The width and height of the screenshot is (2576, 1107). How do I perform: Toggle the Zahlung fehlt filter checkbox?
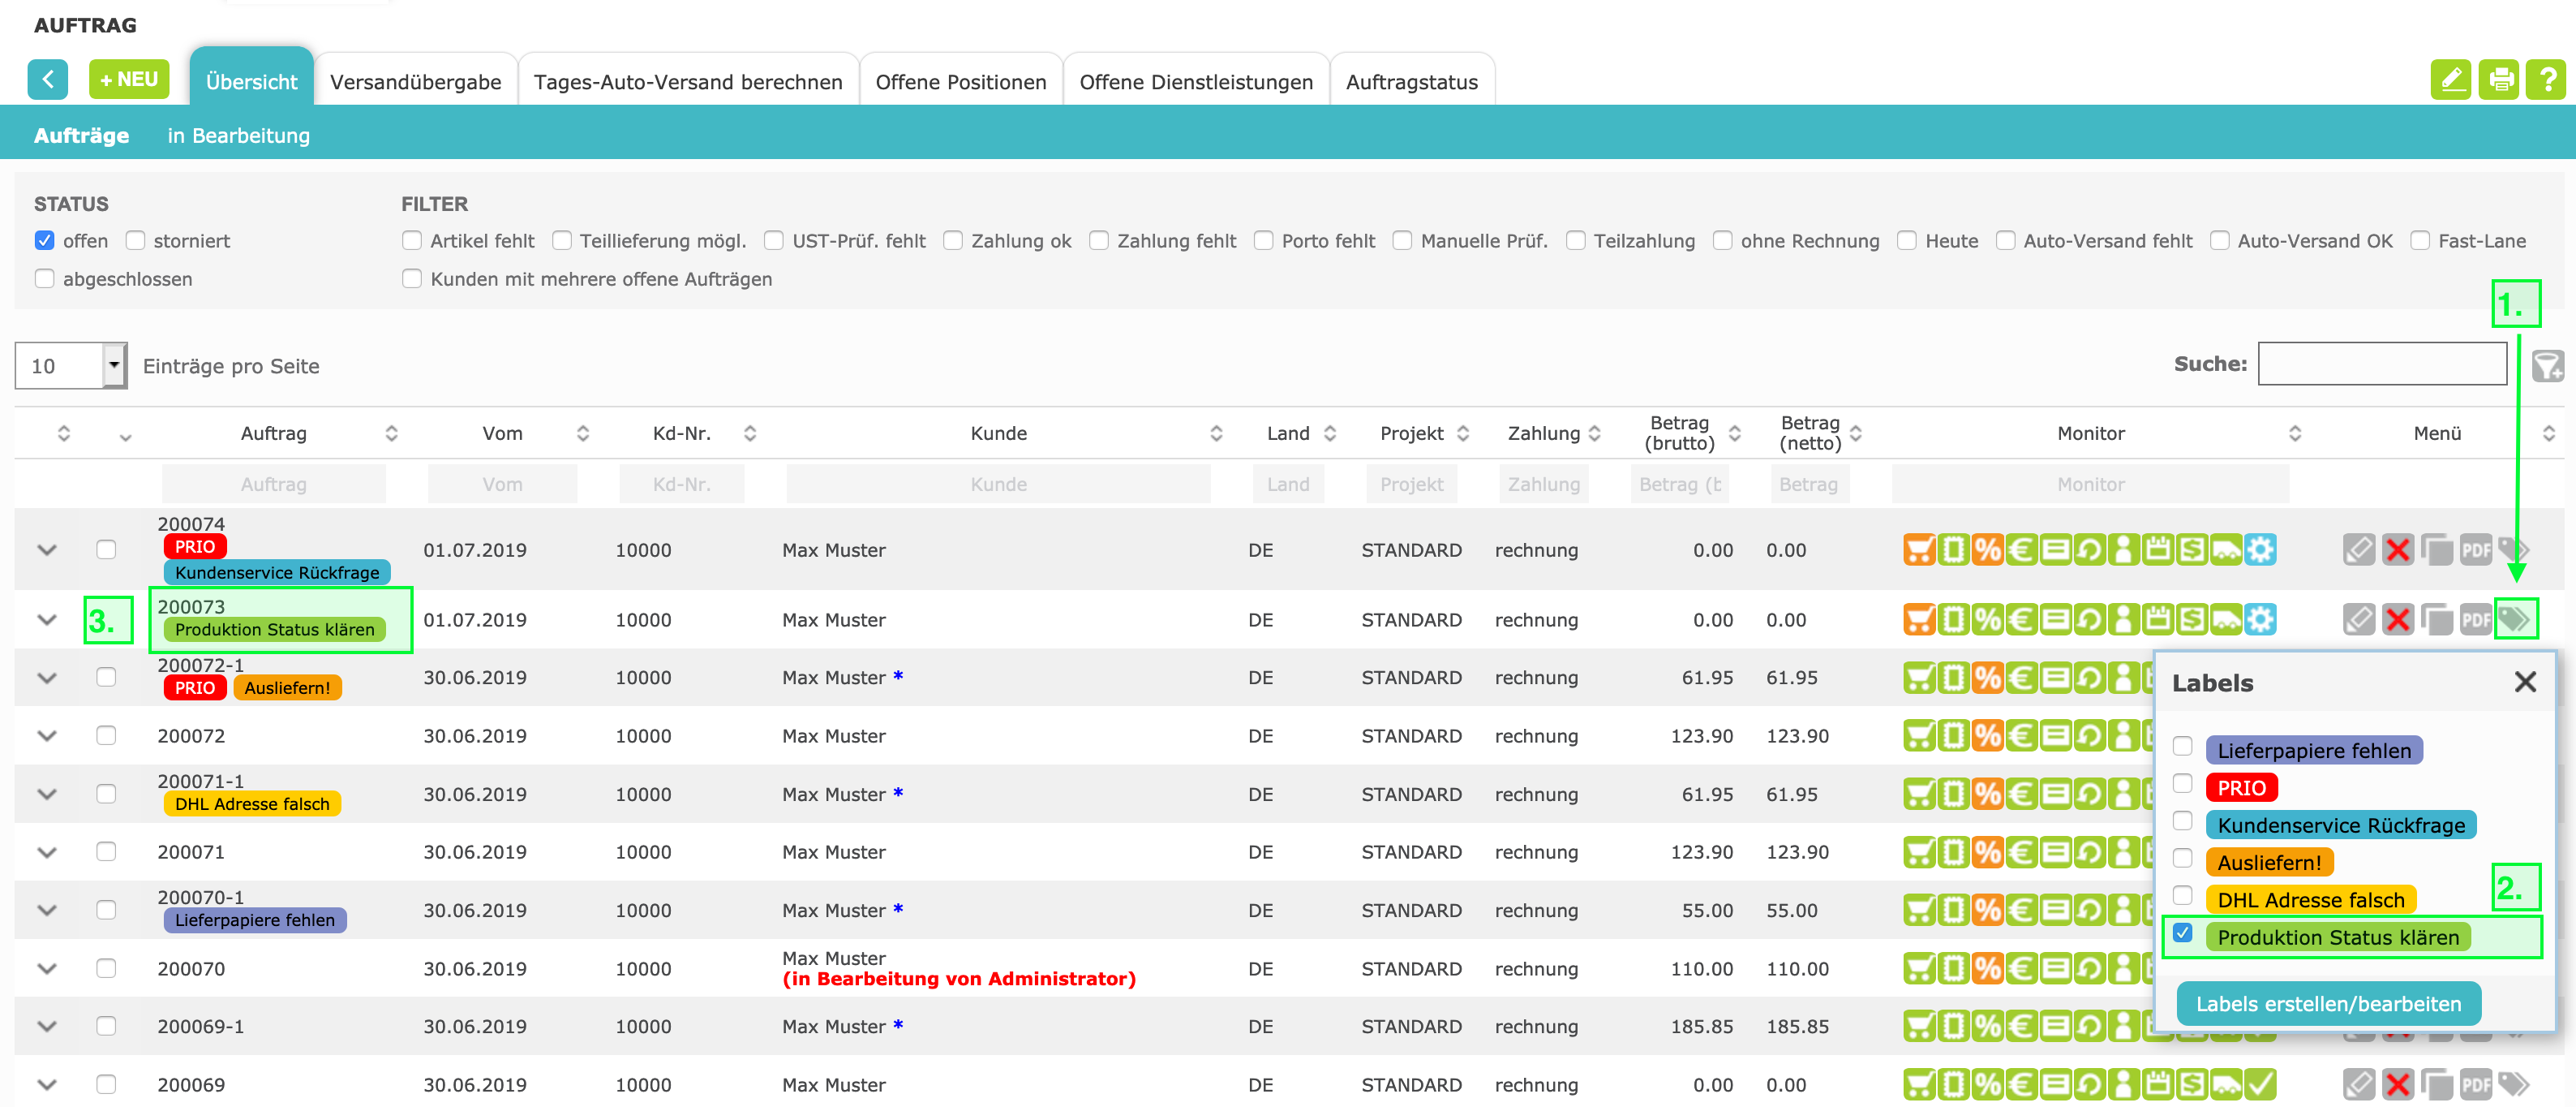pyautogui.click(x=1099, y=240)
